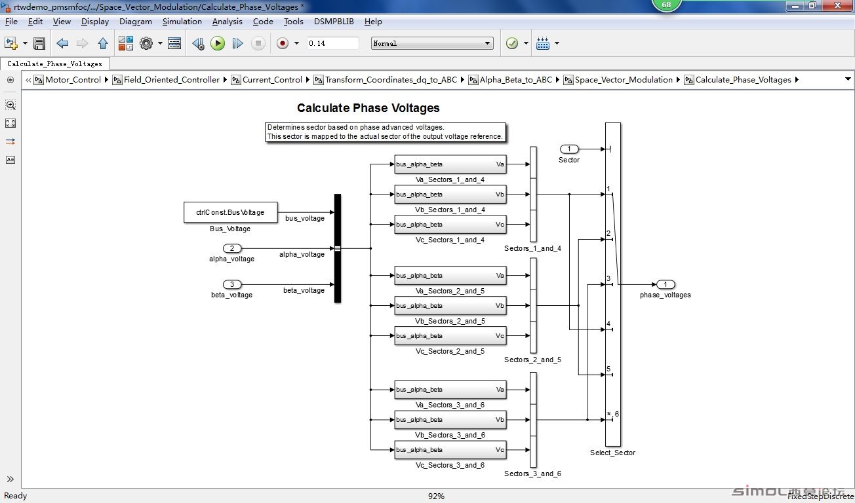Viewport: 855px width, 503px height.
Task: Open the Record options dropdown arrow
Action: coord(296,43)
